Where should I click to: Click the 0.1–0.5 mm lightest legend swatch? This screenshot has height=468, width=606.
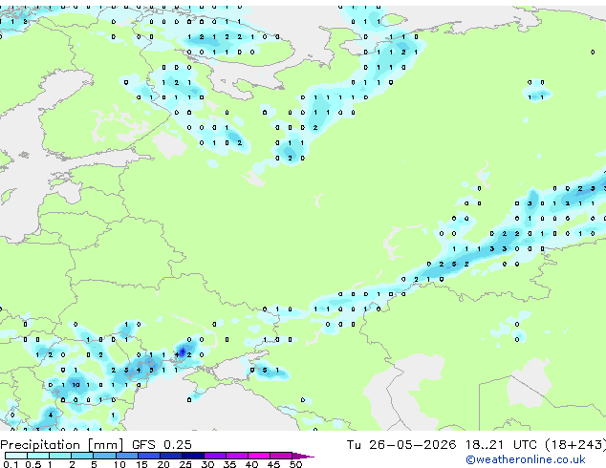point(16,456)
